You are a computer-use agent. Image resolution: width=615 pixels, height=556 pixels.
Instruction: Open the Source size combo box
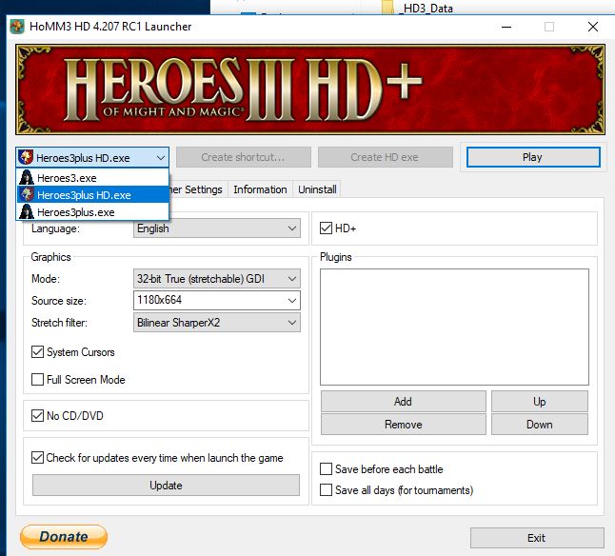[x=217, y=301]
